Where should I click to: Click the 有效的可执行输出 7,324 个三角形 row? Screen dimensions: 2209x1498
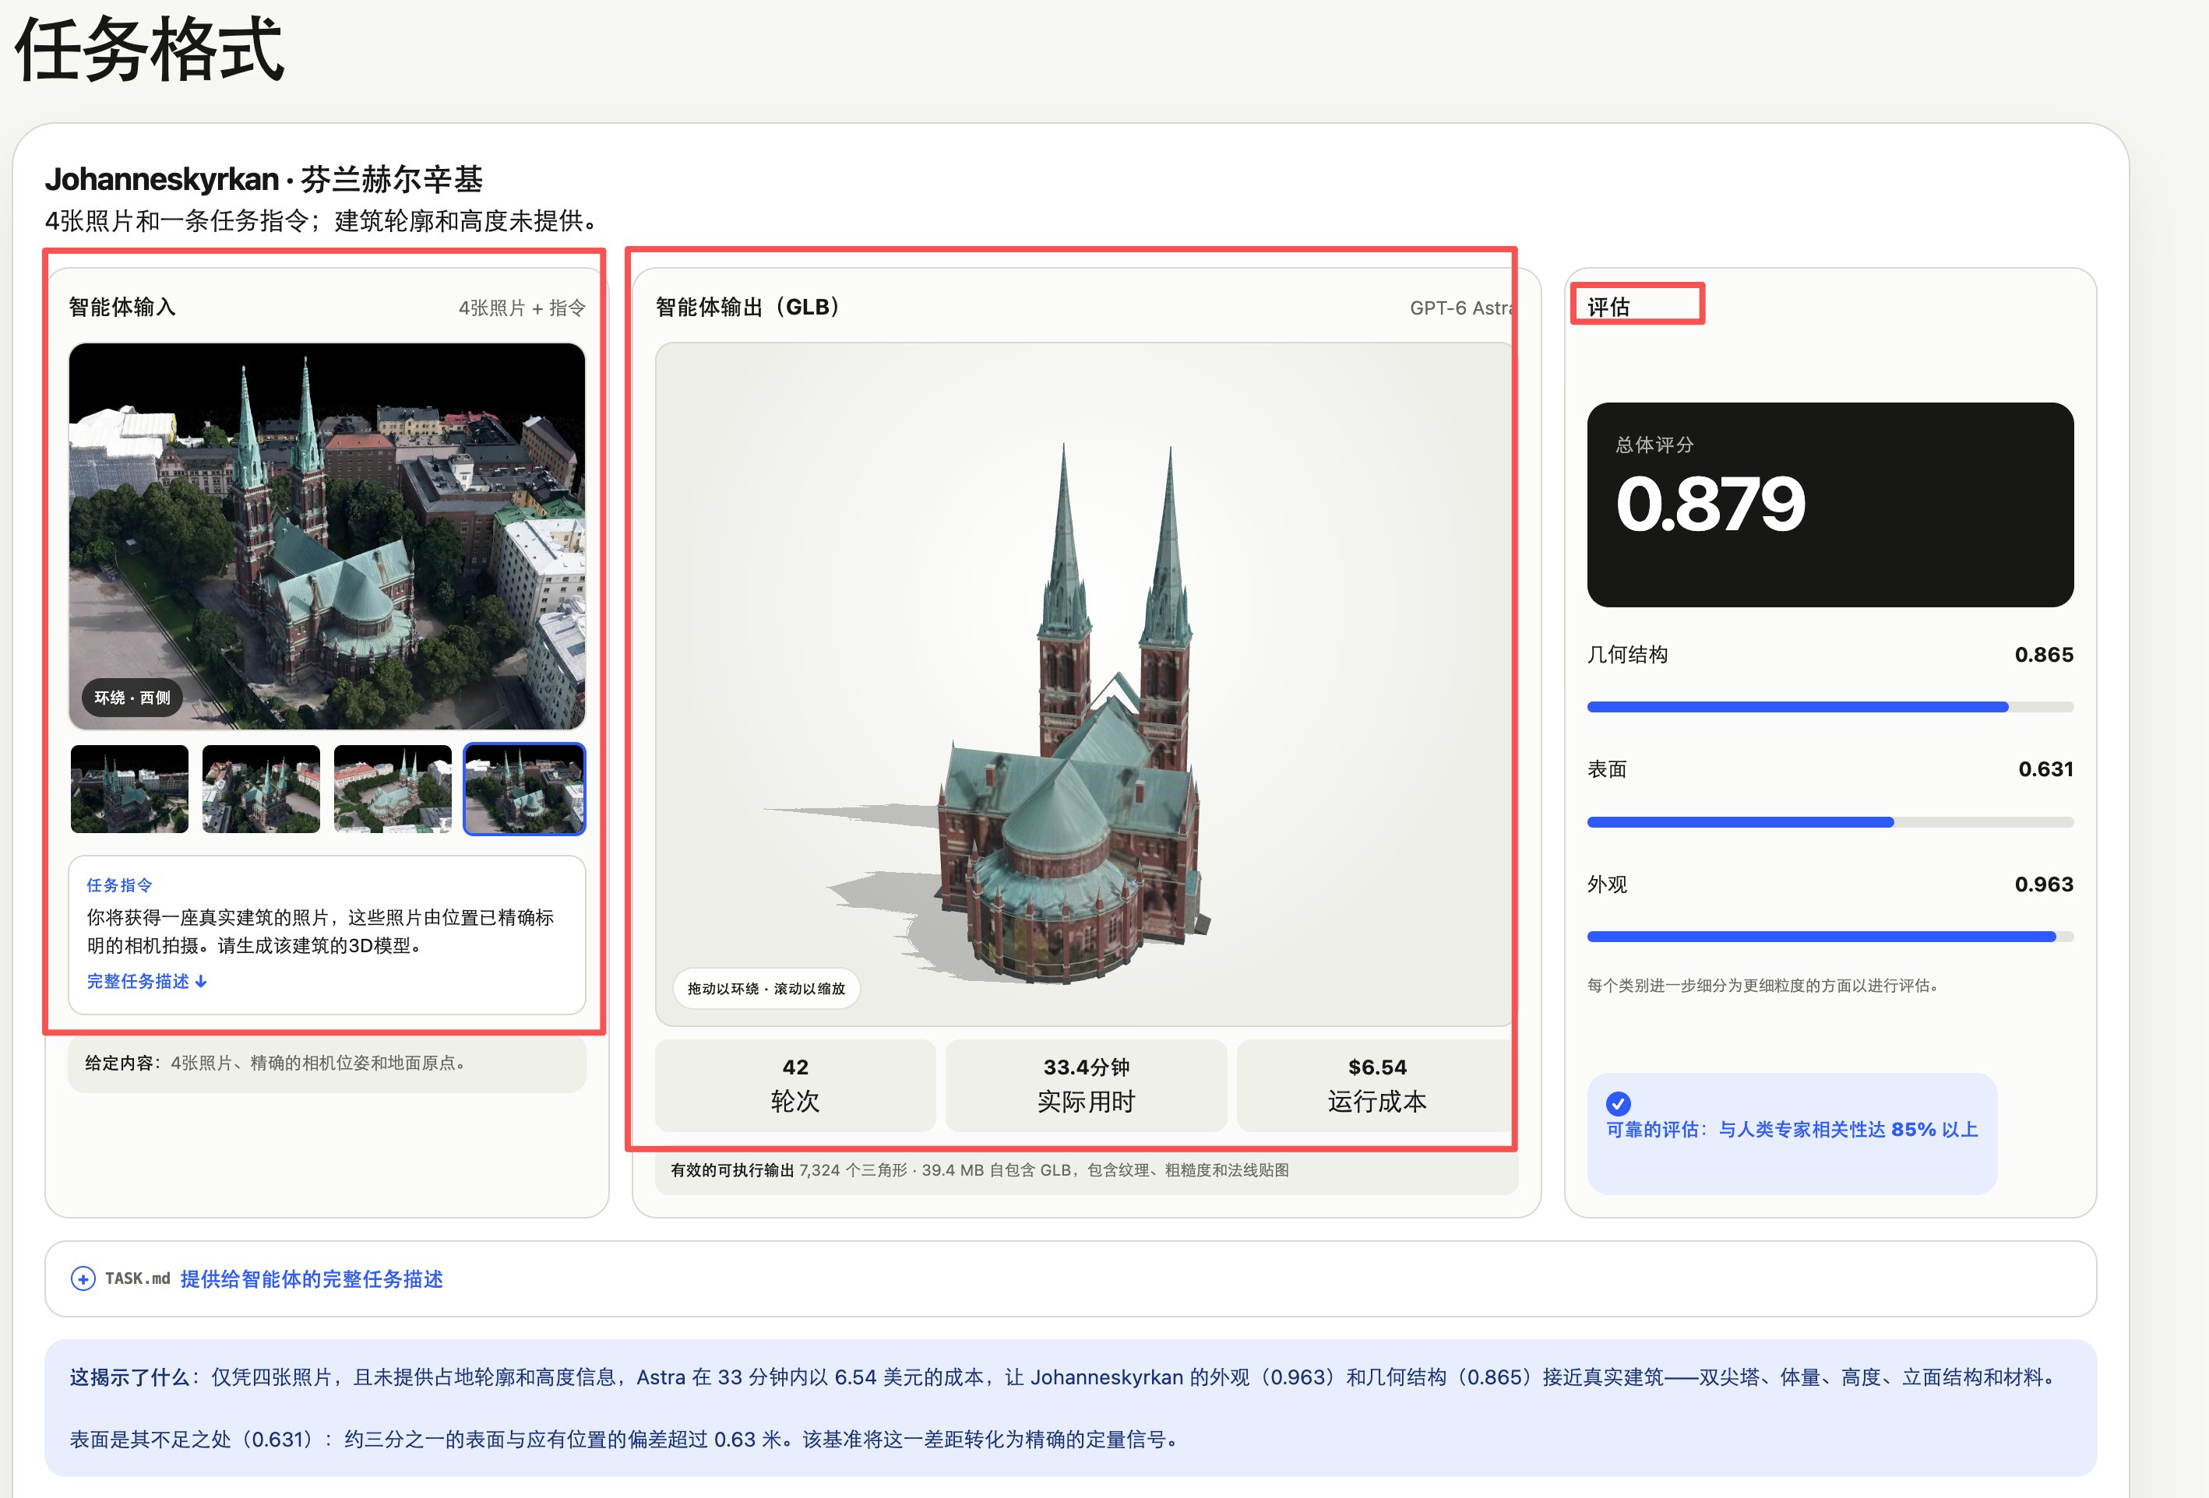(1087, 1170)
